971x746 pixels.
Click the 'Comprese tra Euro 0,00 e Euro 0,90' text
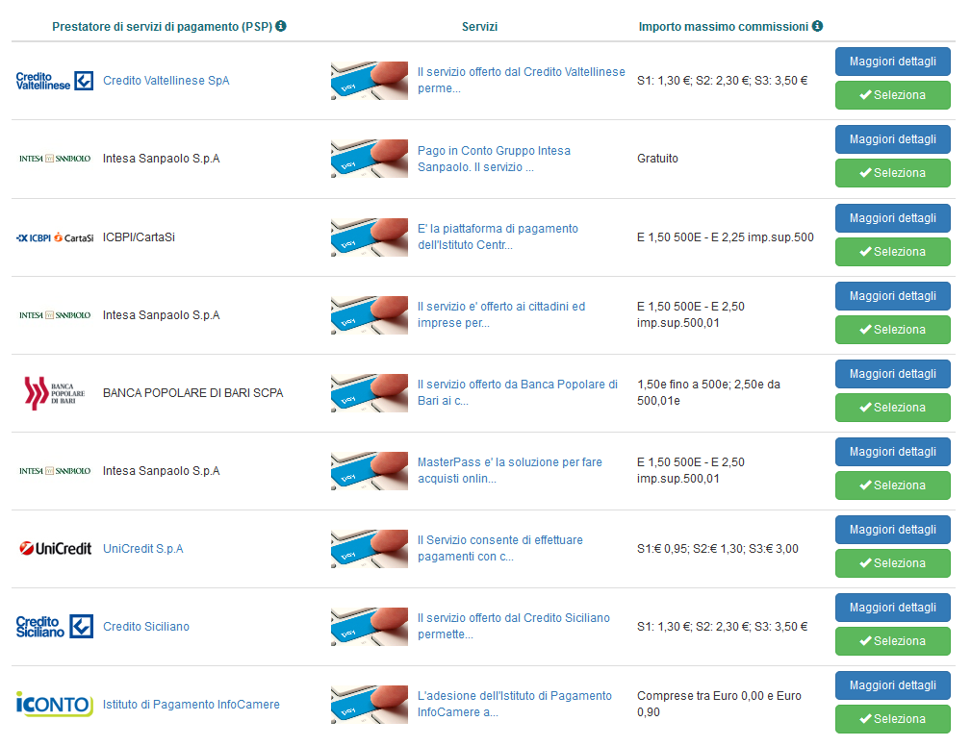pos(719,704)
